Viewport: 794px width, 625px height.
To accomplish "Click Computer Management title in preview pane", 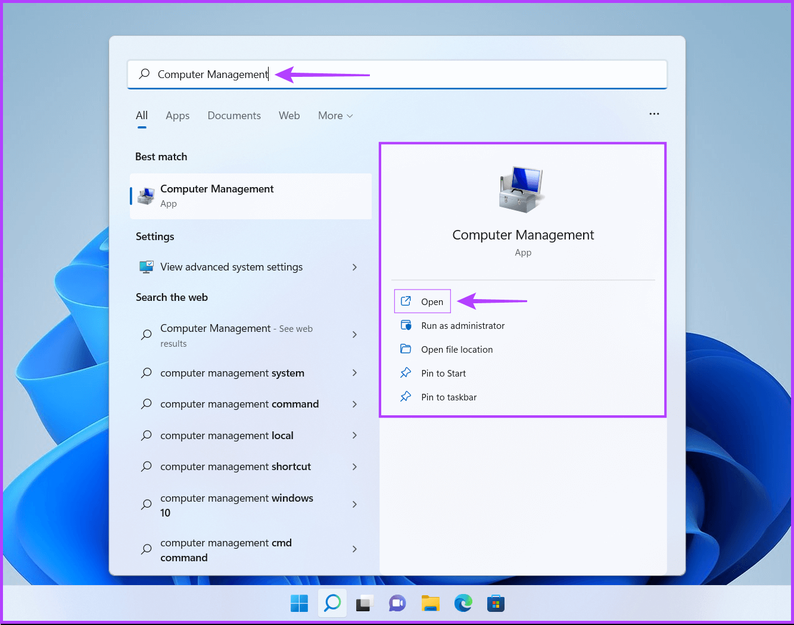I will tap(523, 235).
